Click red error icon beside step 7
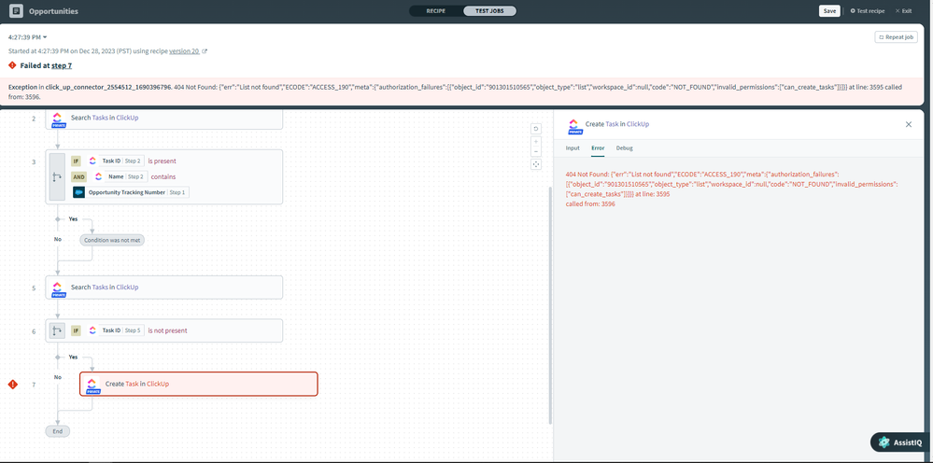The height and width of the screenshot is (463, 933). [x=12, y=385]
